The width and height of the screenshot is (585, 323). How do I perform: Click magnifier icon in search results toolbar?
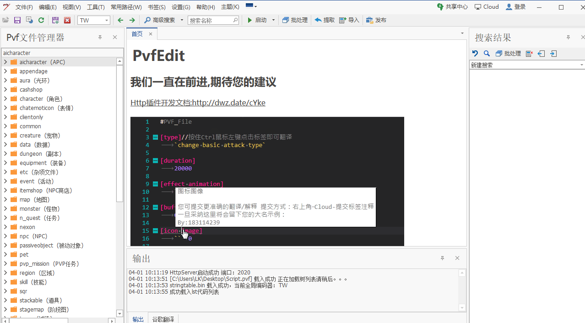[487, 54]
